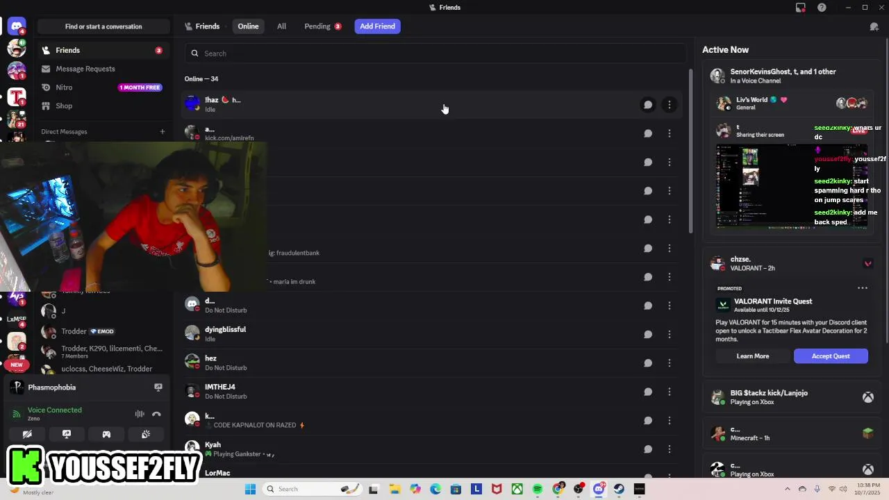Open more options menu for hez
The height and width of the screenshot is (500, 889).
669,363
